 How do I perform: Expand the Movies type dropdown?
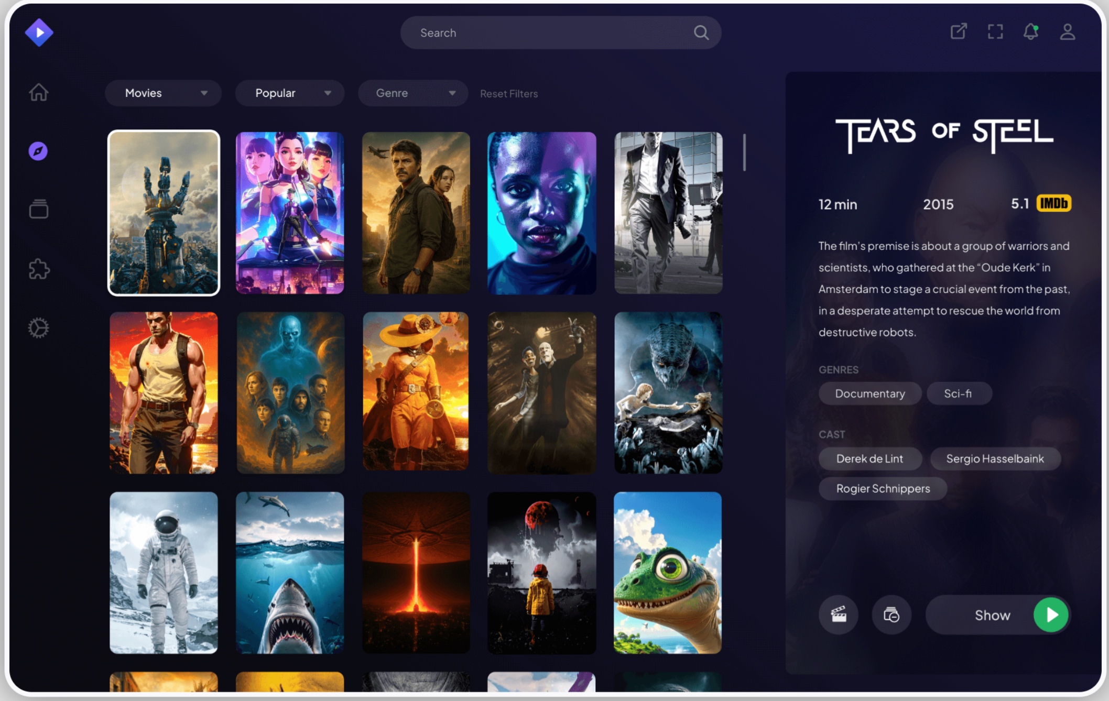(x=163, y=93)
